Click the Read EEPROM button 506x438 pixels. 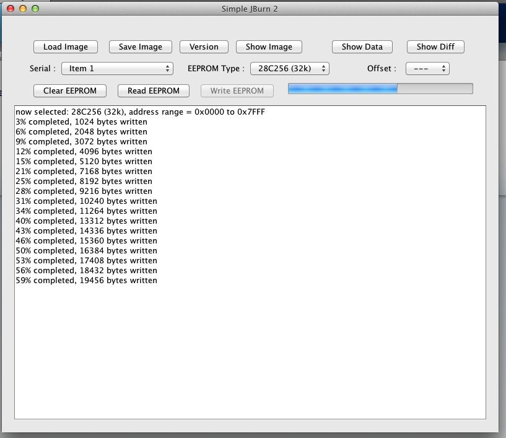(153, 91)
